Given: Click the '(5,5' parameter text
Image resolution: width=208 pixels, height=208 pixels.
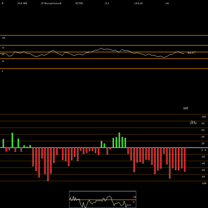Looking at the screenshot, I should (x=107, y=3).
